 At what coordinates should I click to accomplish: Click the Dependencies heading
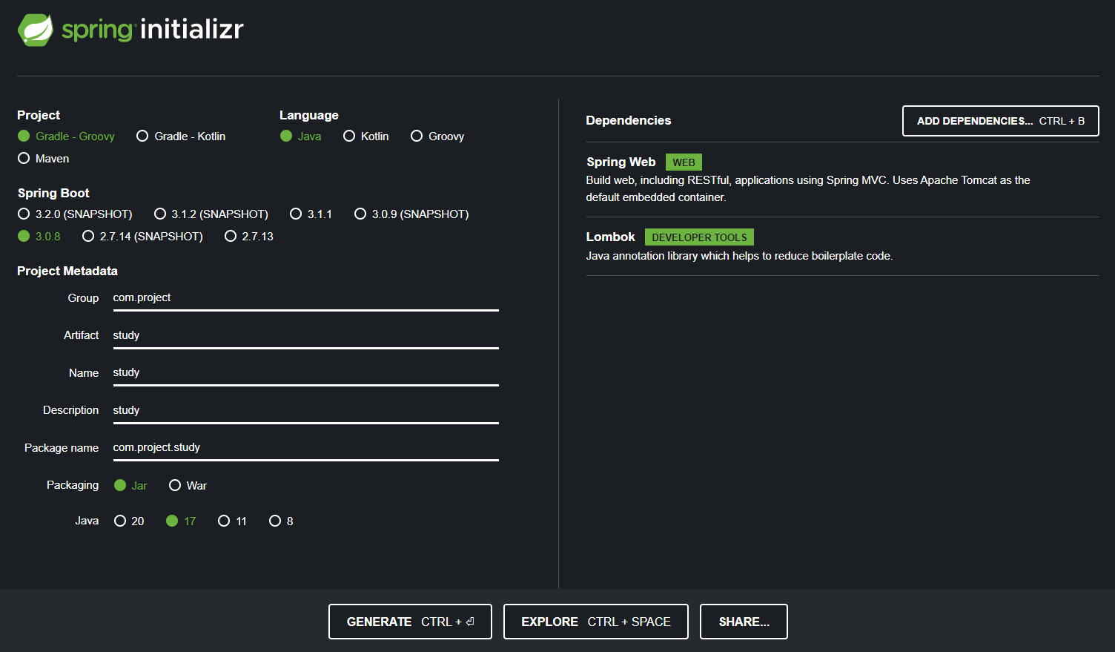pyautogui.click(x=628, y=120)
